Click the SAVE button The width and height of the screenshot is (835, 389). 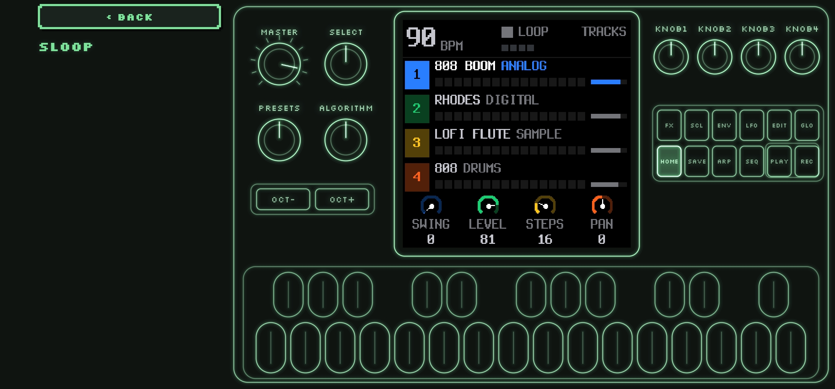(x=697, y=161)
